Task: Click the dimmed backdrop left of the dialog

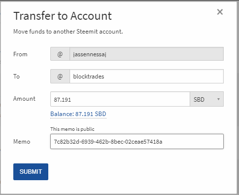Action: (0, 97)
